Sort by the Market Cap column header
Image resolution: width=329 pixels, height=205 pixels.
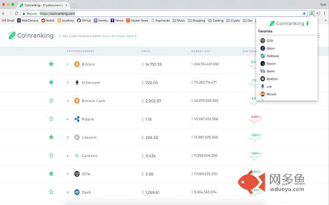pos(200,51)
